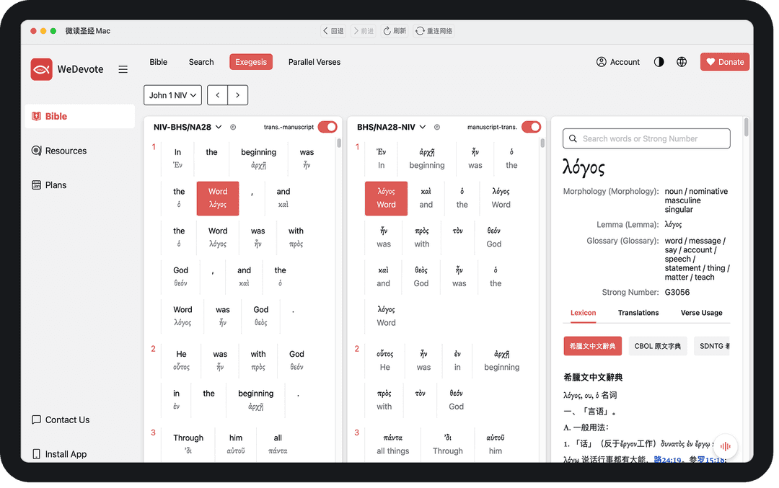
Task: Open the language globe icon
Action: pos(682,62)
